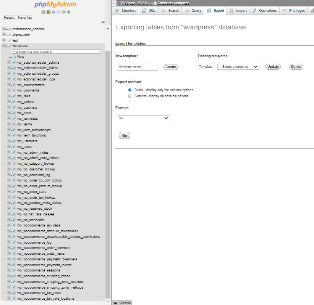Click the Delete template button
Screen dimensions: 314x305
tap(296, 67)
